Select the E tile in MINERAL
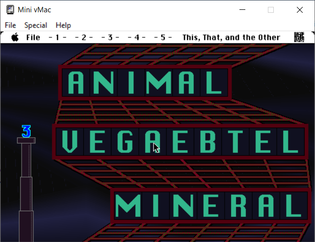 211,206
